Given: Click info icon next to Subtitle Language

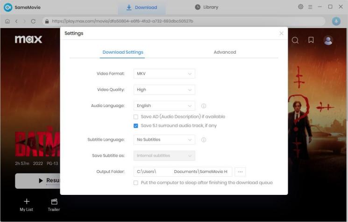Looking at the screenshot, I should (x=204, y=140).
